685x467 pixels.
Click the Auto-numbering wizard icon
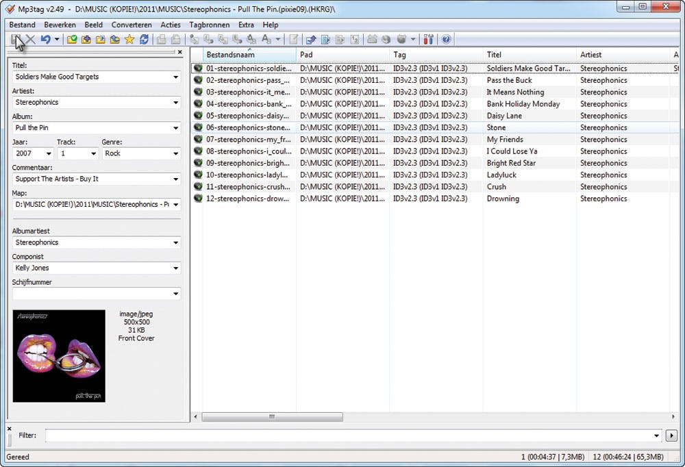pyautogui.click(x=354, y=40)
